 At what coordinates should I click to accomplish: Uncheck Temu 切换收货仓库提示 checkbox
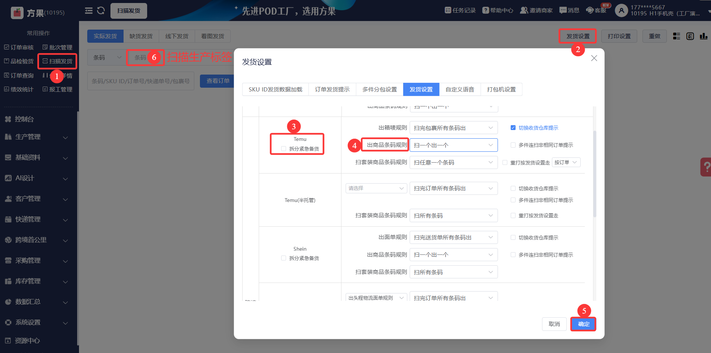click(x=513, y=128)
